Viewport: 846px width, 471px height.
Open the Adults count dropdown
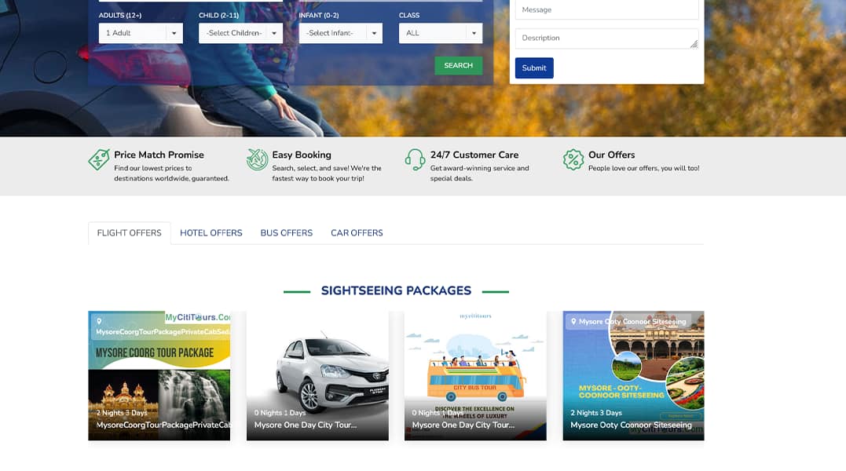pyautogui.click(x=141, y=33)
